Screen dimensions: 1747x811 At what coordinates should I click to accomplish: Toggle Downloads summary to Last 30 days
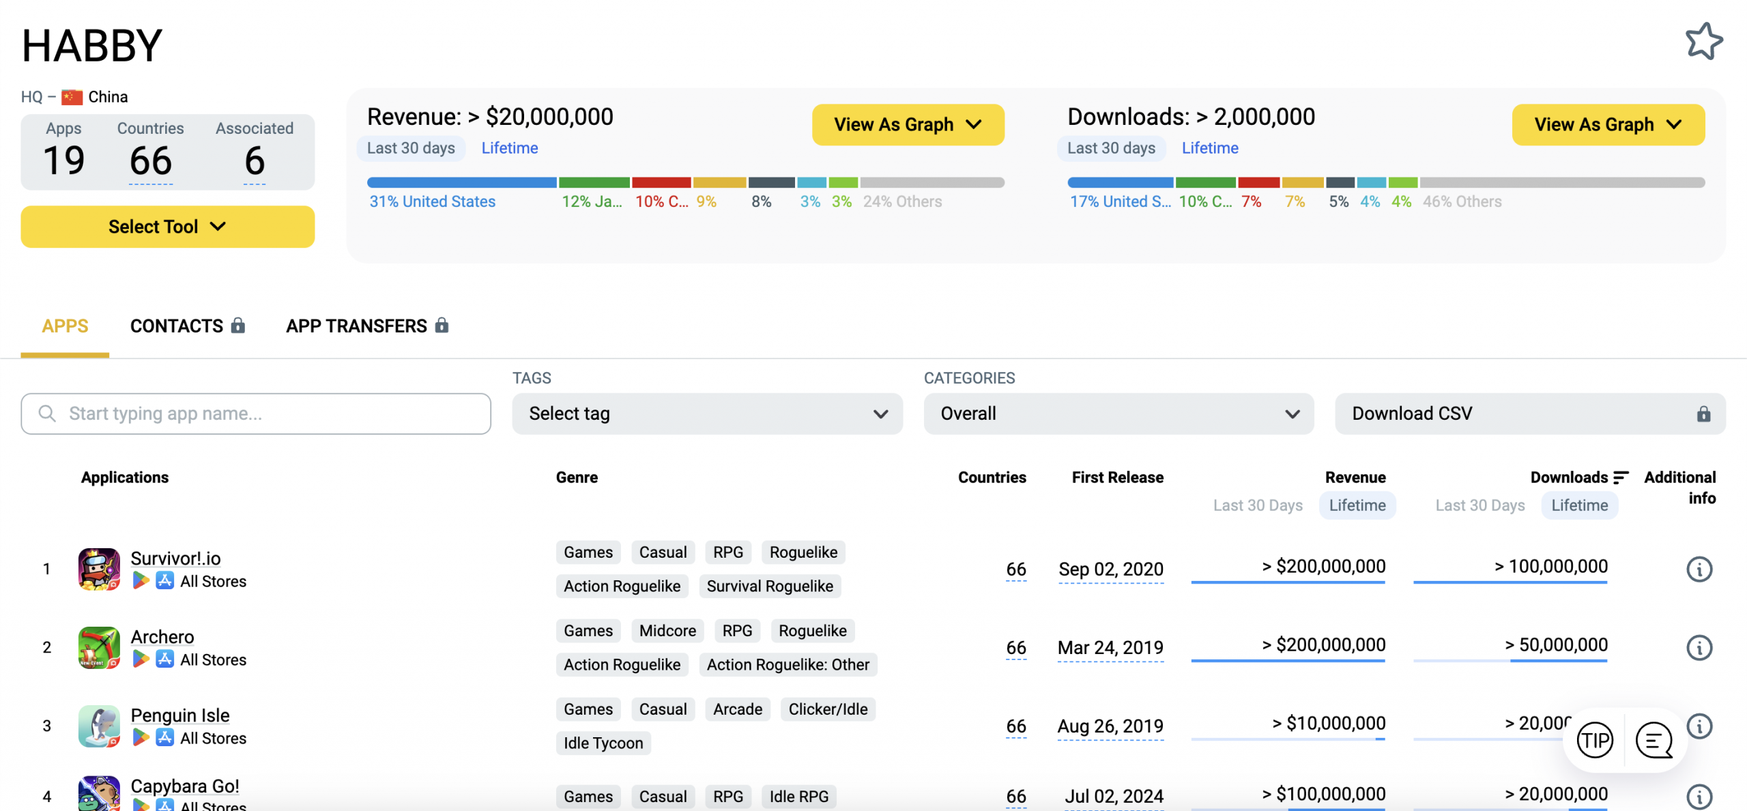pyautogui.click(x=1111, y=148)
